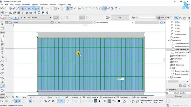
Task: Open the zoom 91% dropdown arrow
Action: 30,97
